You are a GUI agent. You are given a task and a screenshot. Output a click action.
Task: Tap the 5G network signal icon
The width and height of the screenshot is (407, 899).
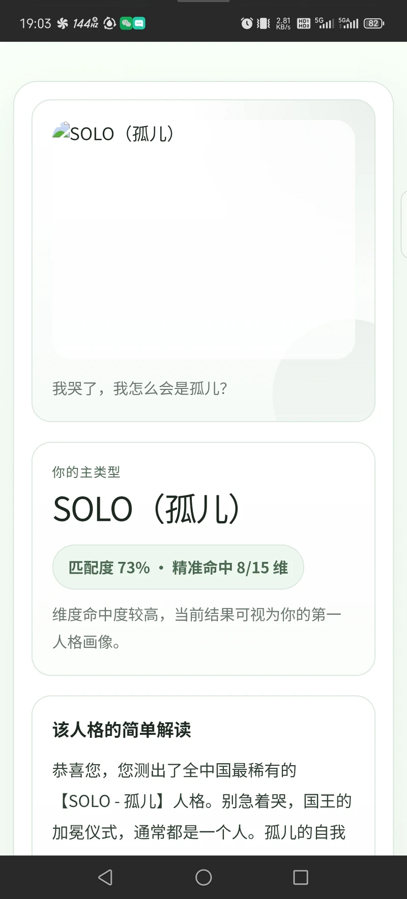click(325, 23)
